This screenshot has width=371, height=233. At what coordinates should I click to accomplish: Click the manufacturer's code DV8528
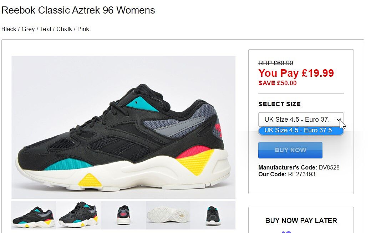[329, 167]
